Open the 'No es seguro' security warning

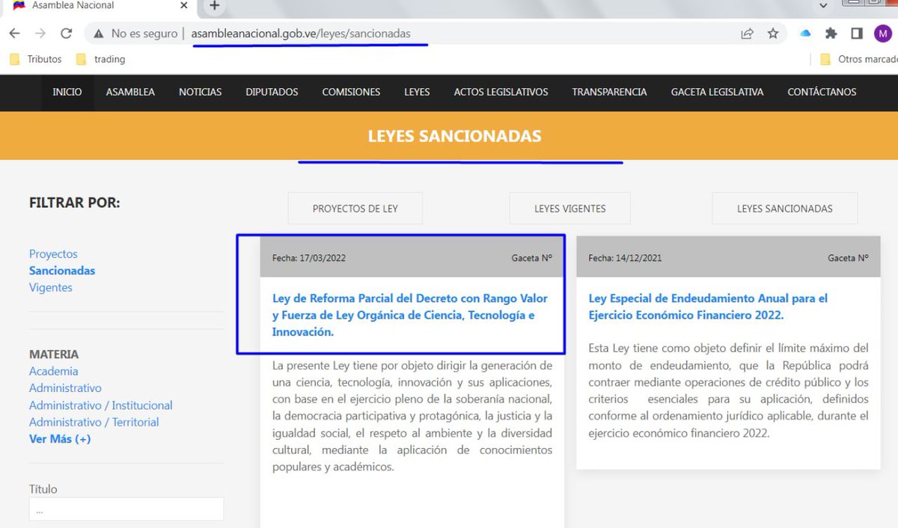pos(135,34)
